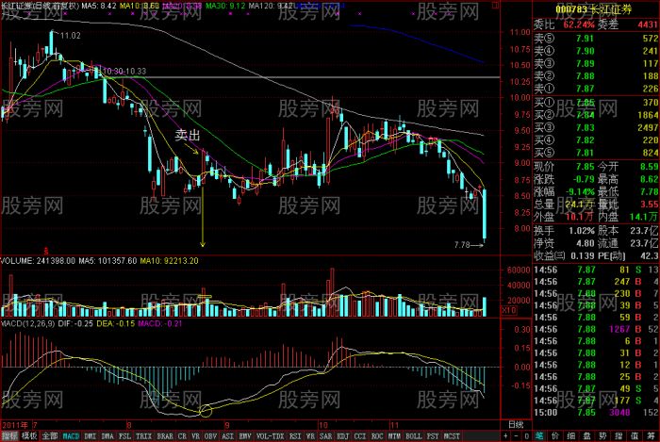The image size is (660, 442).
Task: Open the MCST indicator tab
Action: pyautogui.click(x=452, y=436)
